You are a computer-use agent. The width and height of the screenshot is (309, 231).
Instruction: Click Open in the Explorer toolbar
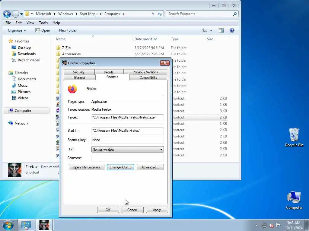tap(43, 30)
